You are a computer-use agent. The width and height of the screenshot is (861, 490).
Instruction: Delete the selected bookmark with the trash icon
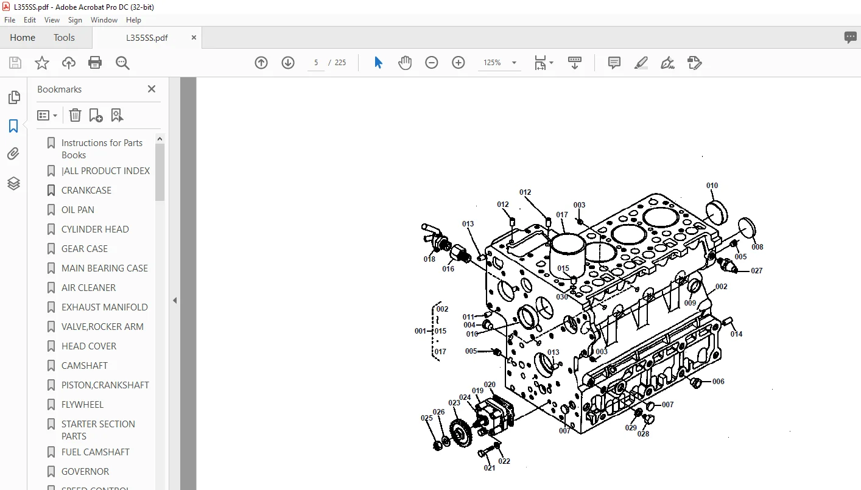[x=75, y=115]
